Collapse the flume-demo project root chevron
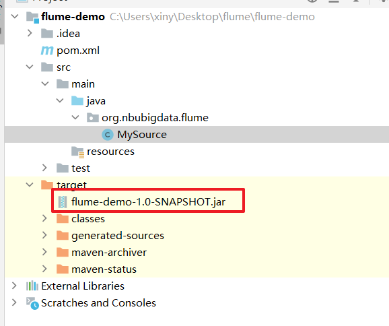Screen dimensions: 389x326 (x=15, y=17)
